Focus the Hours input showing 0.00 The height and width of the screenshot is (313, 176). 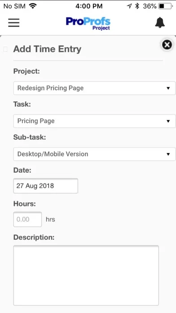pos(27,219)
